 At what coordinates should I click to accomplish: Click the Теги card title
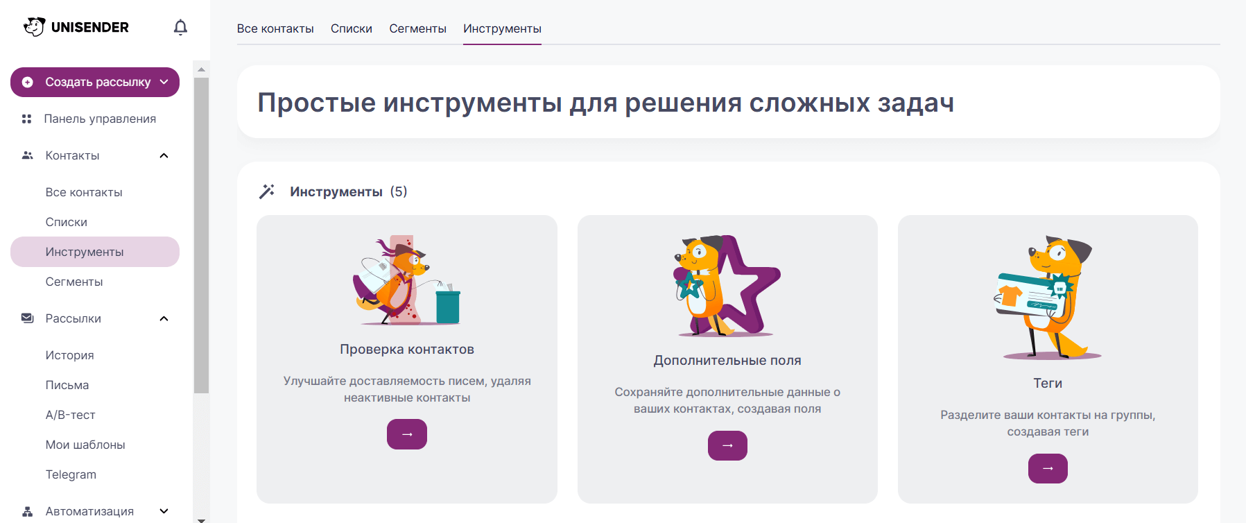pos(1048,384)
